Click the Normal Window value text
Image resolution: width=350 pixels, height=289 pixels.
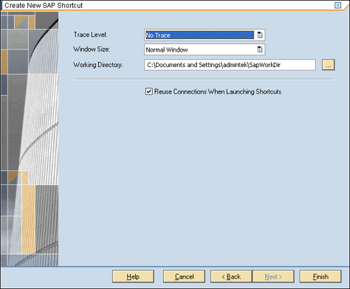(167, 50)
